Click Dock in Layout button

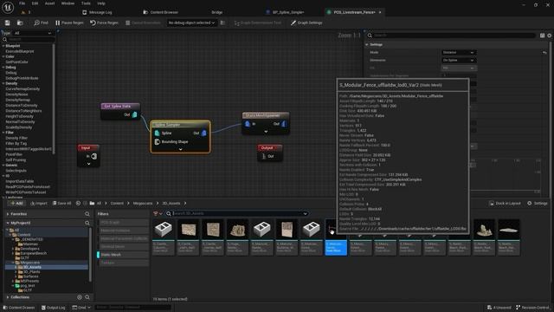point(506,203)
